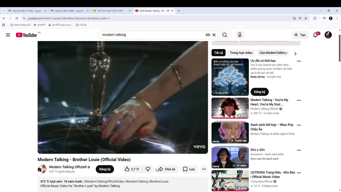341x192 pixels.
Task: Clear the search text with the X
Action: (x=214, y=35)
